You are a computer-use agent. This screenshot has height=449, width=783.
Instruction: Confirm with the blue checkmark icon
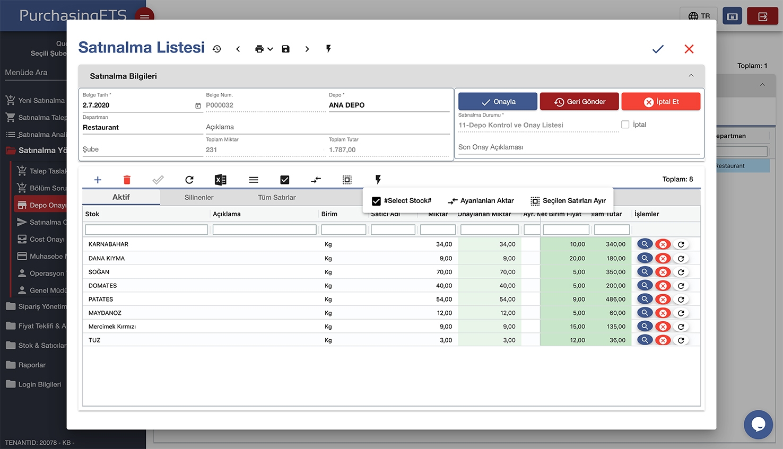pyautogui.click(x=658, y=49)
